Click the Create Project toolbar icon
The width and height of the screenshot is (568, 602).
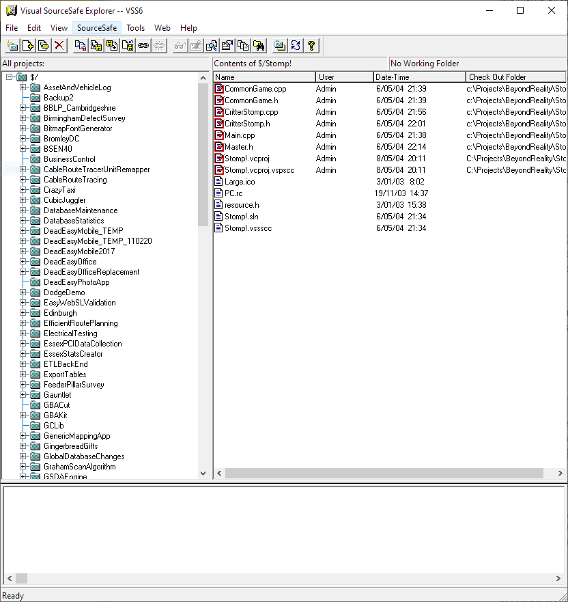point(12,46)
